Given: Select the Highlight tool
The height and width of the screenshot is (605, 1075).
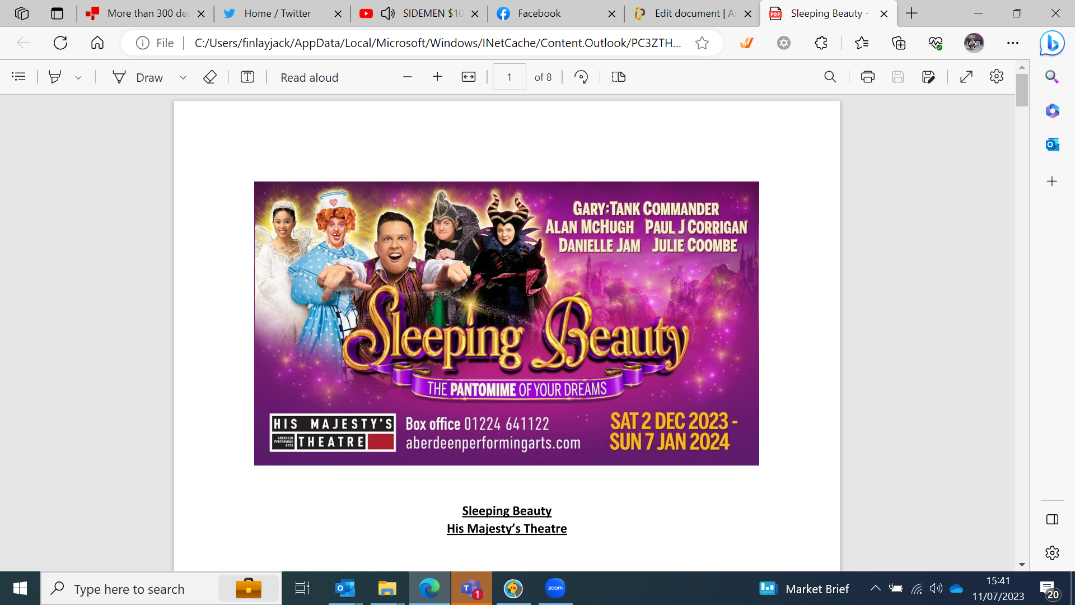Looking at the screenshot, I should pyautogui.click(x=55, y=77).
